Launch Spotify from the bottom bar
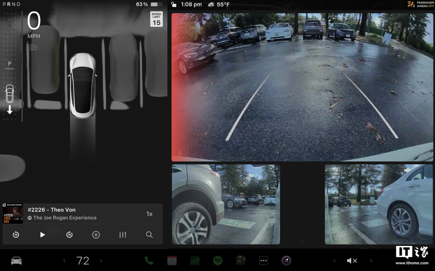 [218, 260]
